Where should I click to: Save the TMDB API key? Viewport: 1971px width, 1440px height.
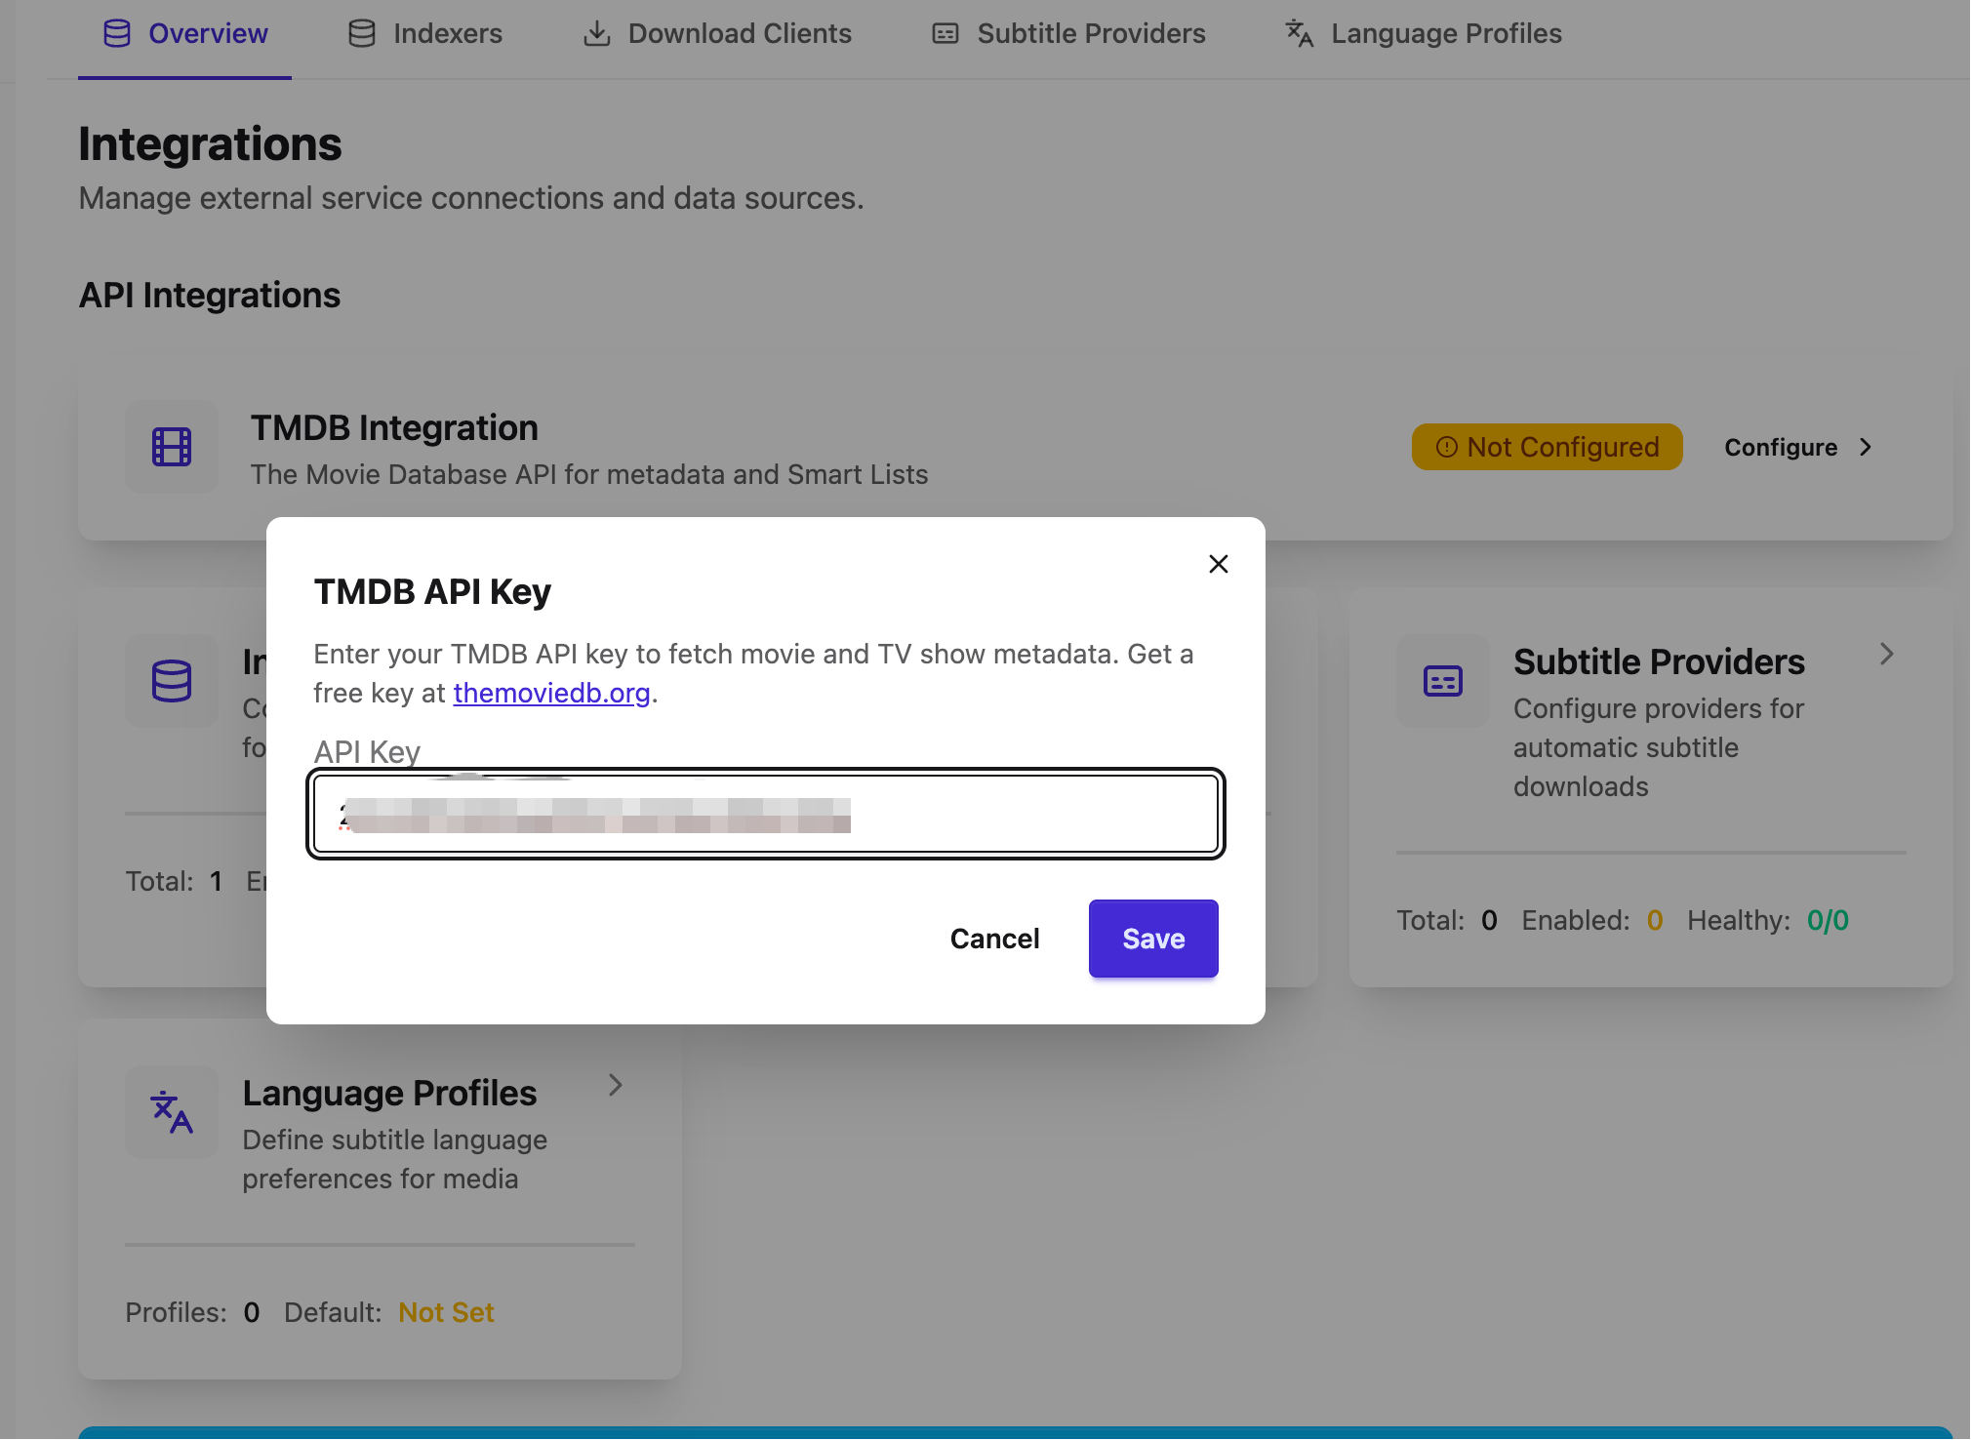coord(1153,939)
